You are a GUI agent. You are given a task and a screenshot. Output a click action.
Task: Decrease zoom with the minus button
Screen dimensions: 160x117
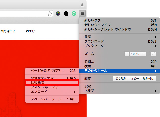[127, 54]
